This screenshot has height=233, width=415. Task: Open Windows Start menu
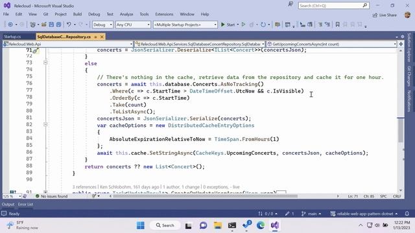141,225
